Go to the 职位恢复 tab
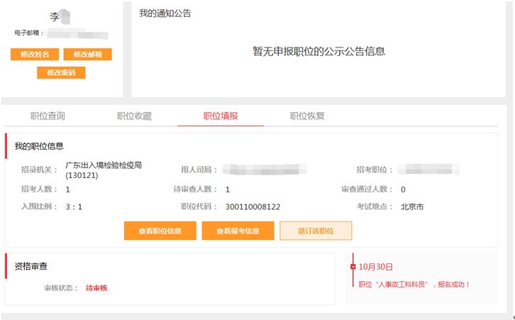 (x=307, y=116)
